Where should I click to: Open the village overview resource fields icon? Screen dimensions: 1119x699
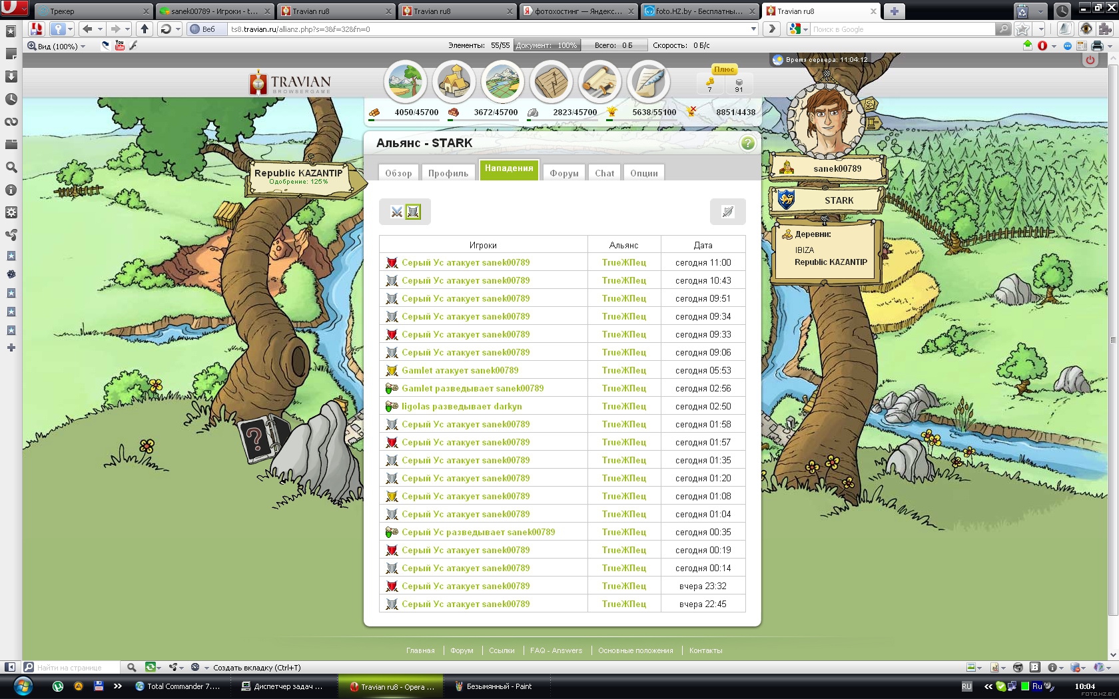pos(405,82)
